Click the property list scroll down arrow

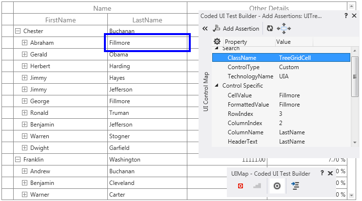point(355,143)
